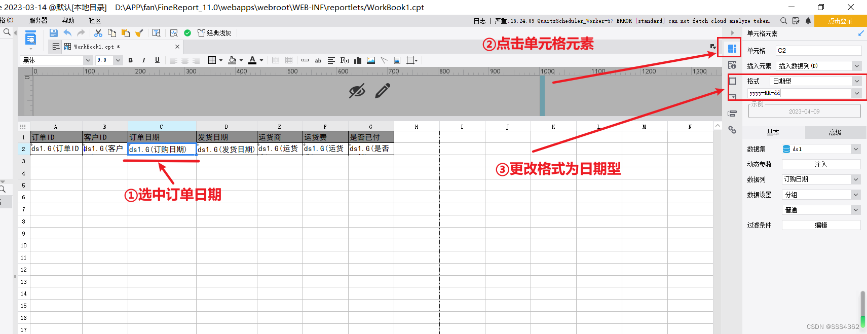The width and height of the screenshot is (867, 334).
Task: Insert a chart element
Action: pos(358,60)
